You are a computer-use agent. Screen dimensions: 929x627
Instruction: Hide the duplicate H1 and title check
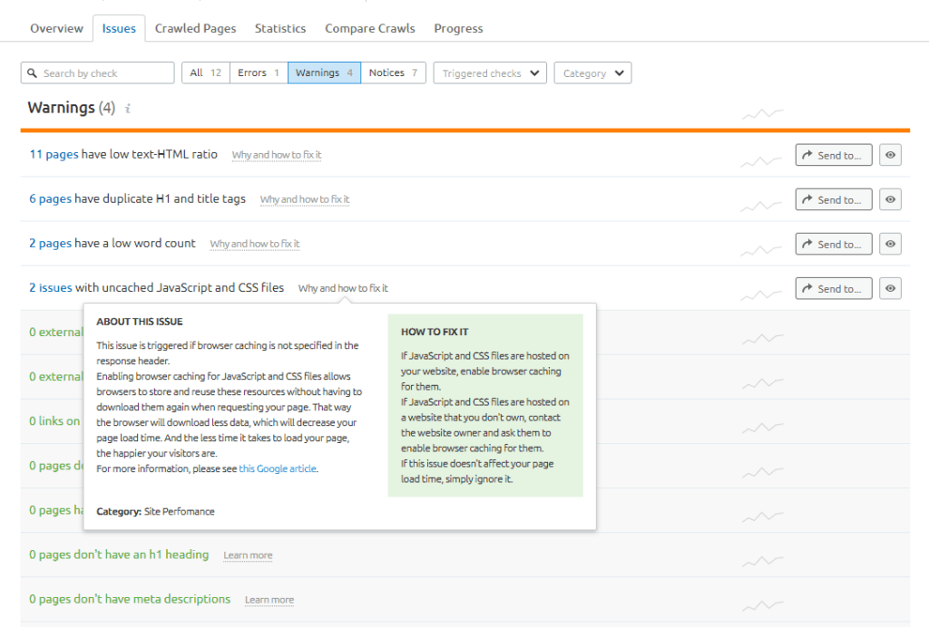pos(891,199)
